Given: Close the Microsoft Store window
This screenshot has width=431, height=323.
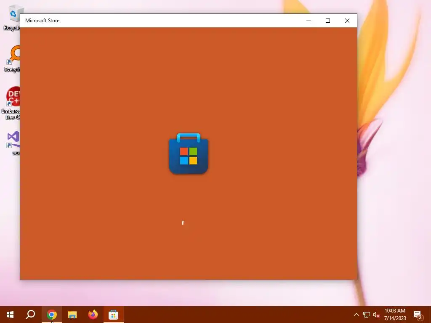Looking at the screenshot, I should click(347, 21).
